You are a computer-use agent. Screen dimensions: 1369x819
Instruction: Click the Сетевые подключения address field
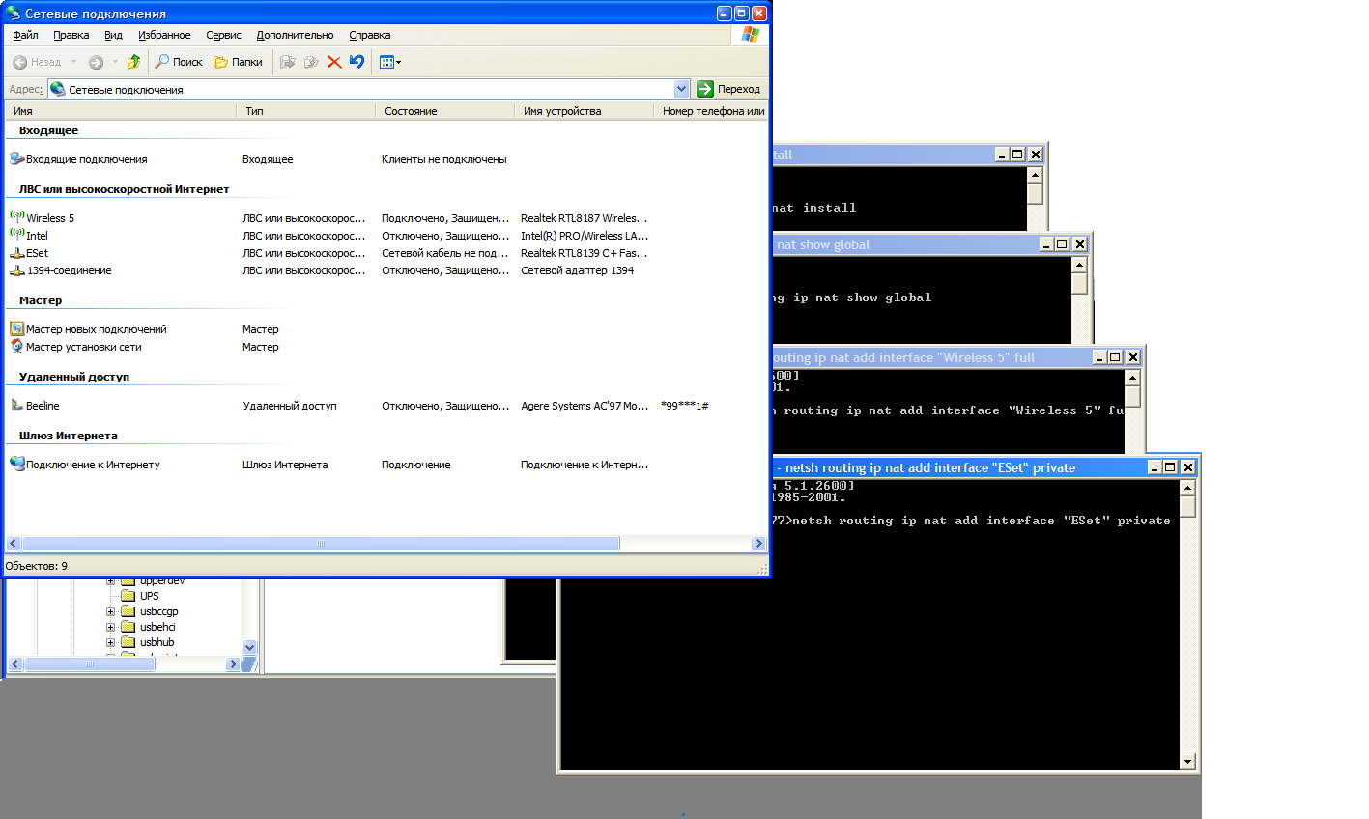pos(367,89)
